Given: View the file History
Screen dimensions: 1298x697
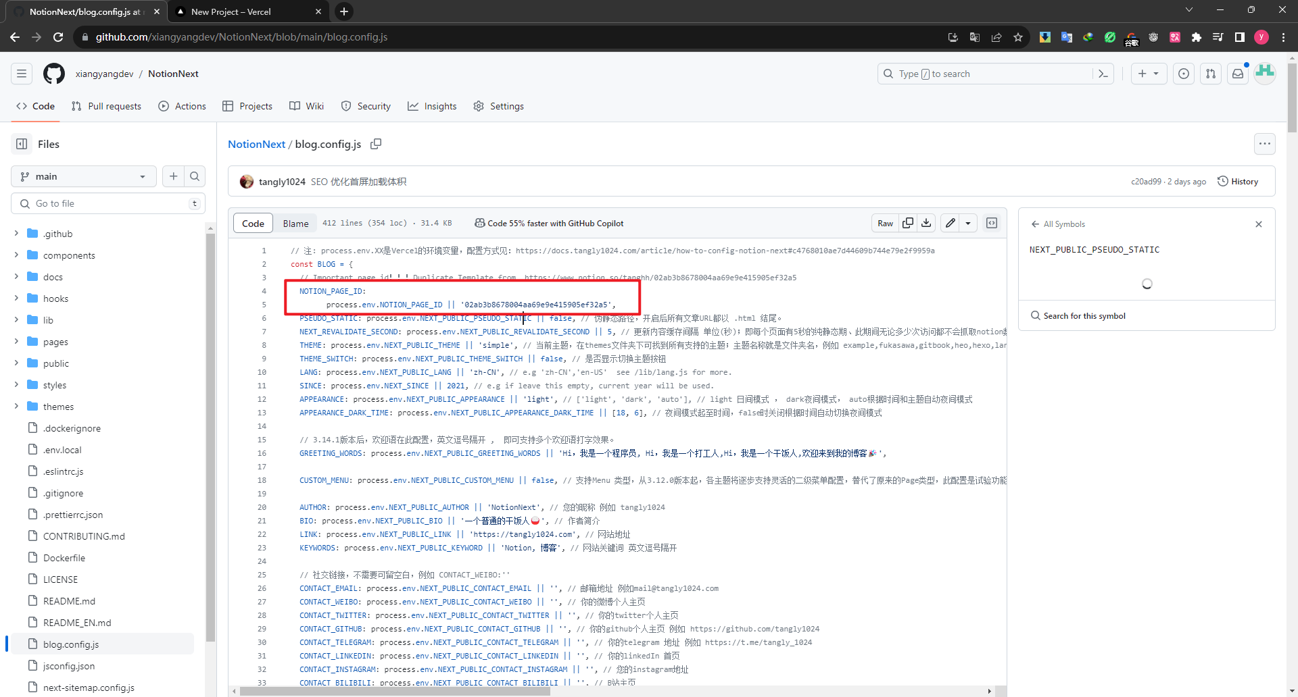Looking at the screenshot, I should coord(1238,181).
